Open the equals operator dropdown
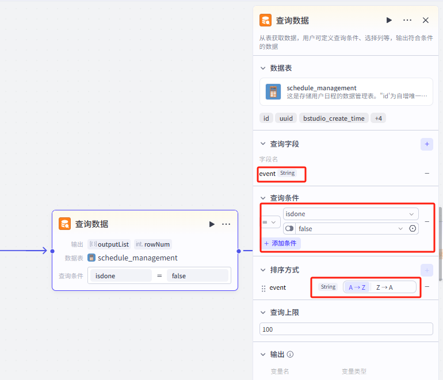The width and height of the screenshot is (443, 380). (x=270, y=222)
